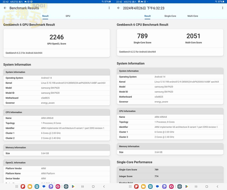Select 'Geekbench 6.2.2 for Android AArch64' under GPU score
The image size is (227, 190).
[x=24, y=53]
